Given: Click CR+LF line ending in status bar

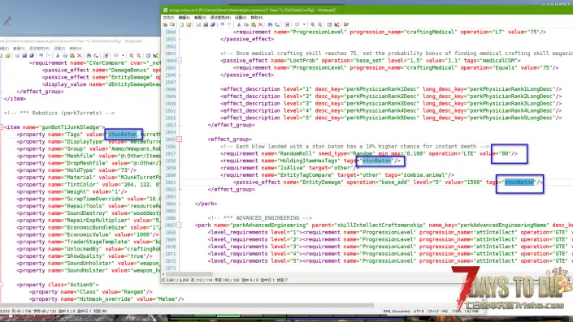Looking at the screenshot, I should coord(433,311).
